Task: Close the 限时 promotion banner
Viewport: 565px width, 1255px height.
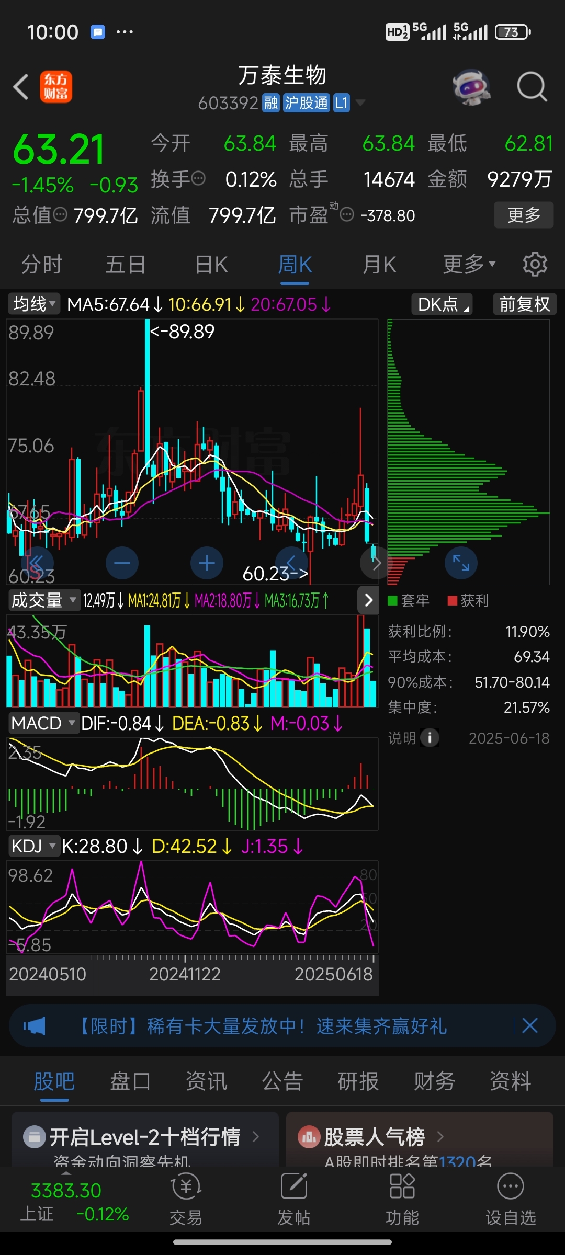Action: click(530, 1025)
